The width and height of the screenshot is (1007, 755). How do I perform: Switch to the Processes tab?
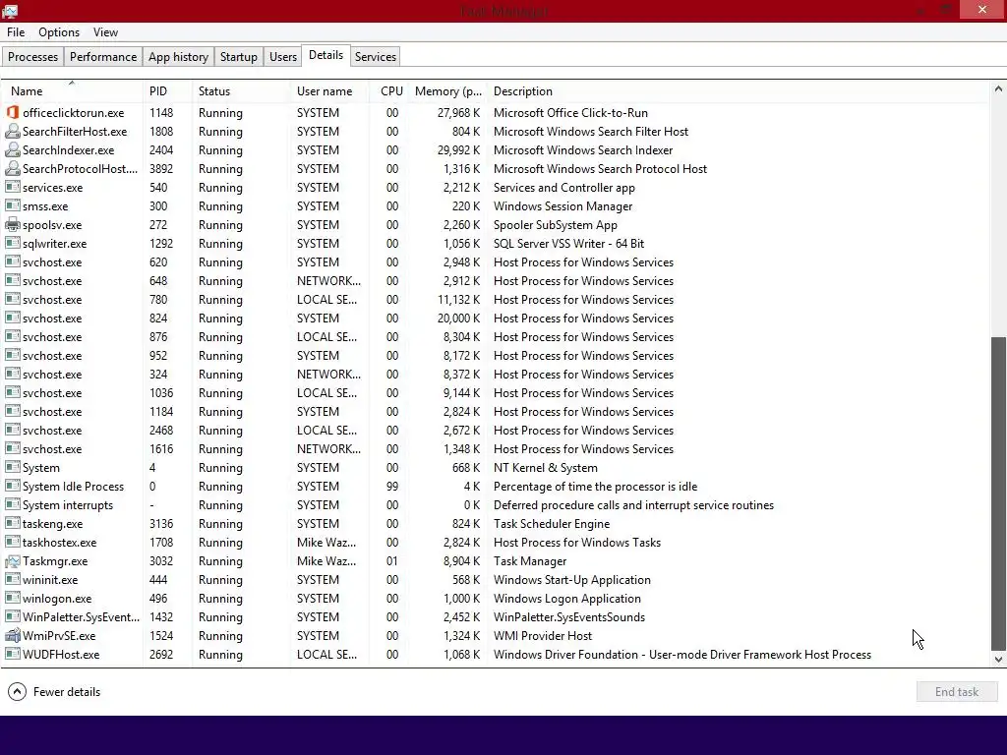tap(32, 56)
